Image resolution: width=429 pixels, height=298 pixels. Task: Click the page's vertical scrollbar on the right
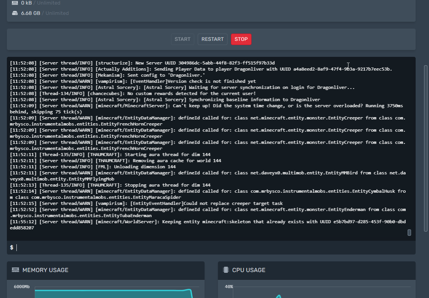tap(426, 148)
